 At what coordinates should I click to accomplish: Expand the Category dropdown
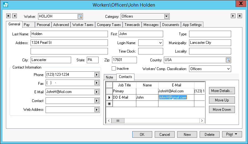167,16
